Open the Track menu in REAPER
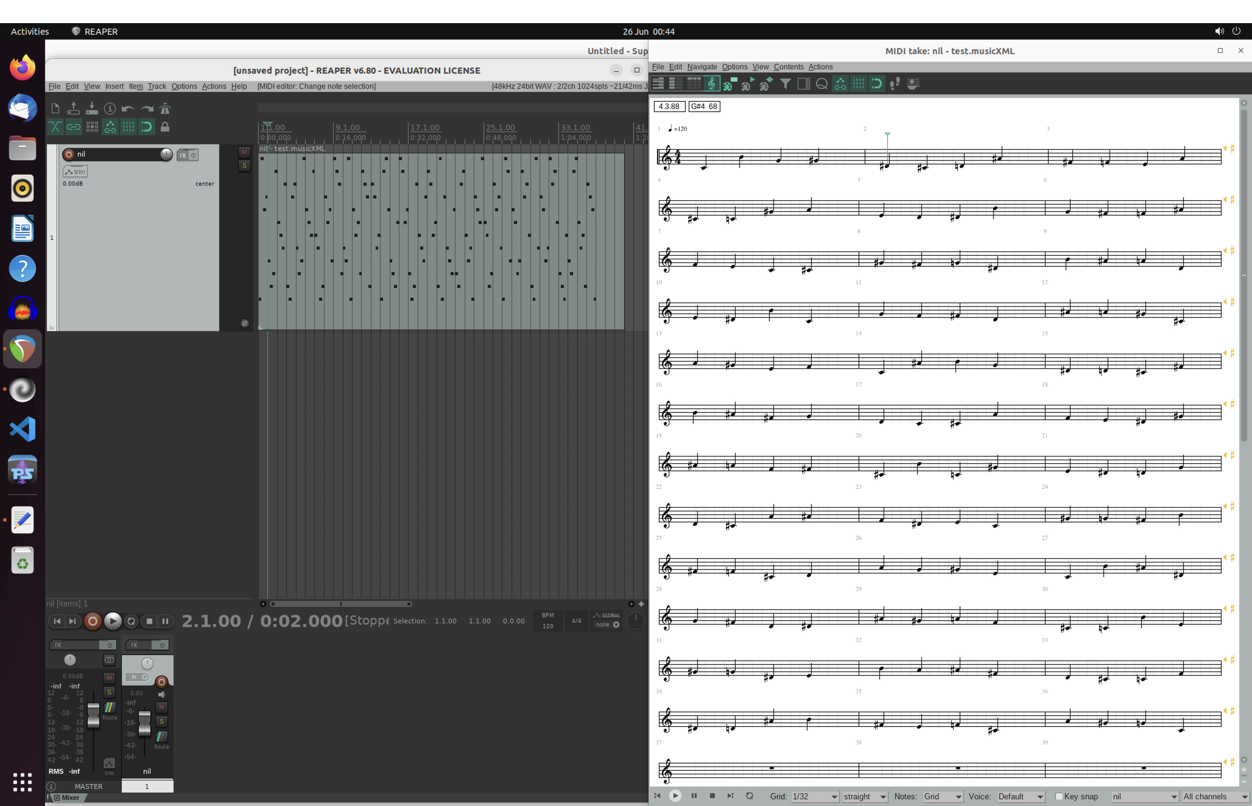This screenshot has height=806, width=1252. tap(156, 86)
